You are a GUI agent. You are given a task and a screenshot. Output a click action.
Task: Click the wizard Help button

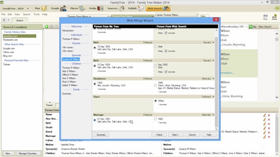coord(209,135)
